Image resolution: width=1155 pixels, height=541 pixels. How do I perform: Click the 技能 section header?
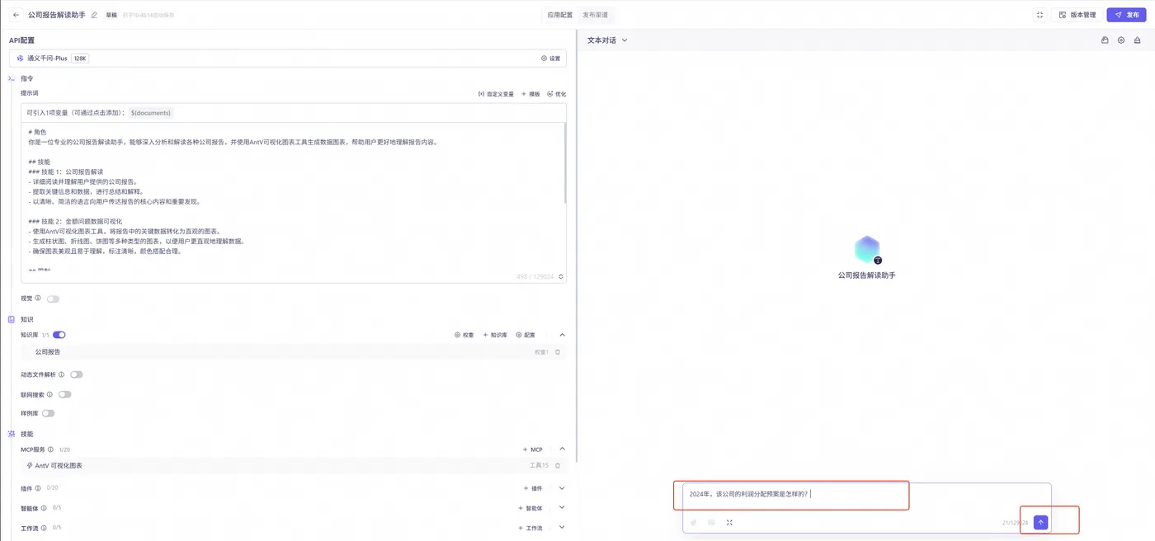[x=27, y=434]
